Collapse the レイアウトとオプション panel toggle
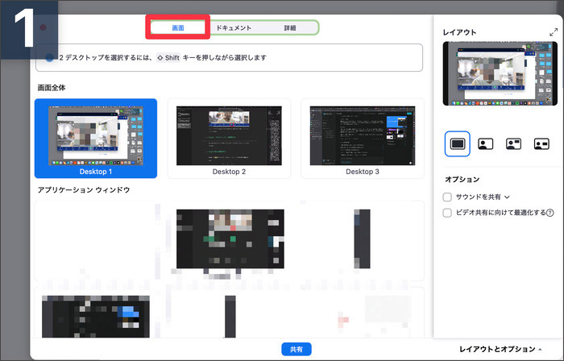 (x=500, y=349)
